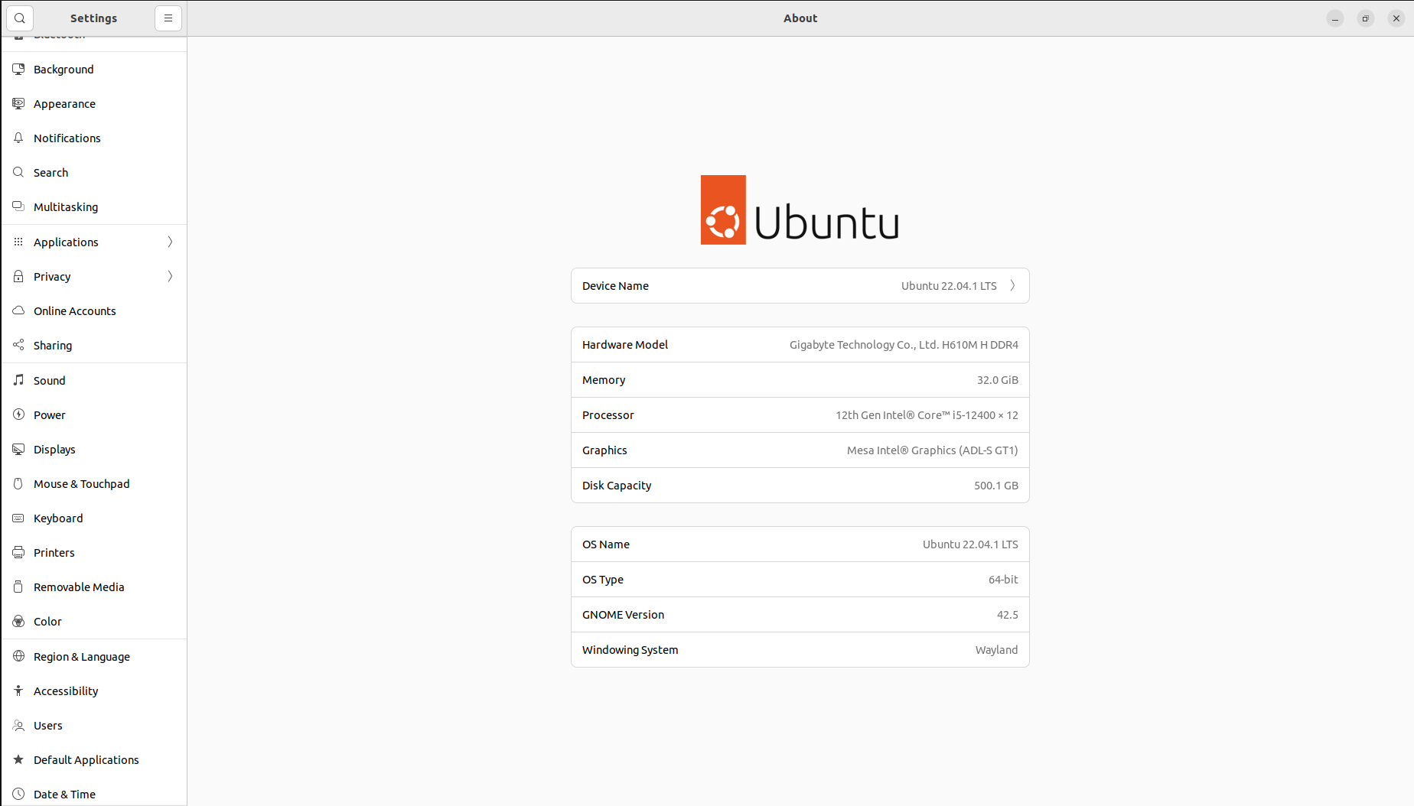The width and height of the screenshot is (1414, 806).
Task: Click the Default Applications star icon
Action: pyautogui.click(x=18, y=759)
